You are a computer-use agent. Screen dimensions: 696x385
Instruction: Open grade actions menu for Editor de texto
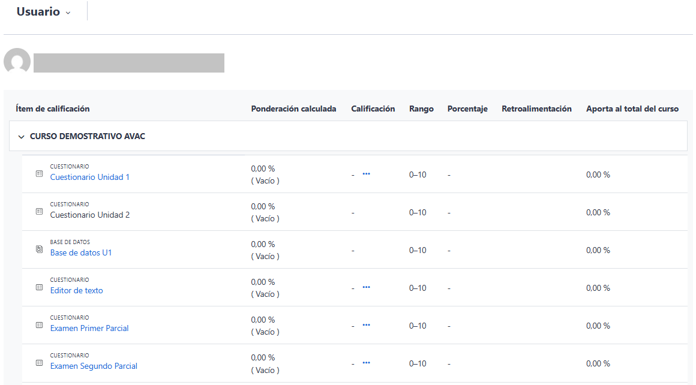[x=366, y=287]
